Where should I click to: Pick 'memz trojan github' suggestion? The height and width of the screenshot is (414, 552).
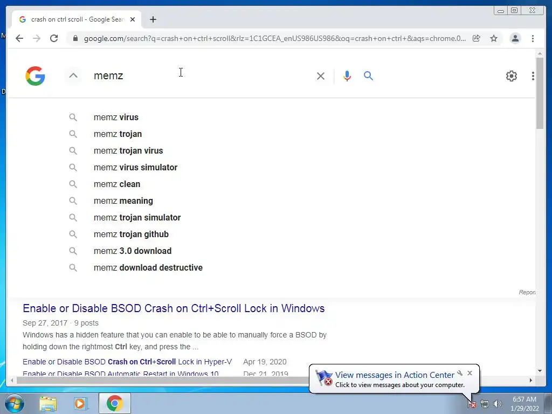(131, 234)
